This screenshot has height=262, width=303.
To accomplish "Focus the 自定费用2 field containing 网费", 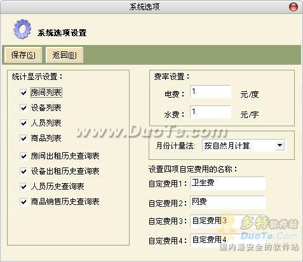I will pyautogui.click(x=227, y=202).
